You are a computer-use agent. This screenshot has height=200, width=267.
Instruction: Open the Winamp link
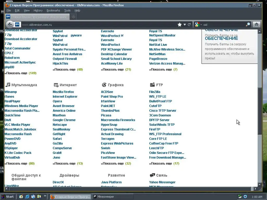pyautogui.click(x=10, y=92)
